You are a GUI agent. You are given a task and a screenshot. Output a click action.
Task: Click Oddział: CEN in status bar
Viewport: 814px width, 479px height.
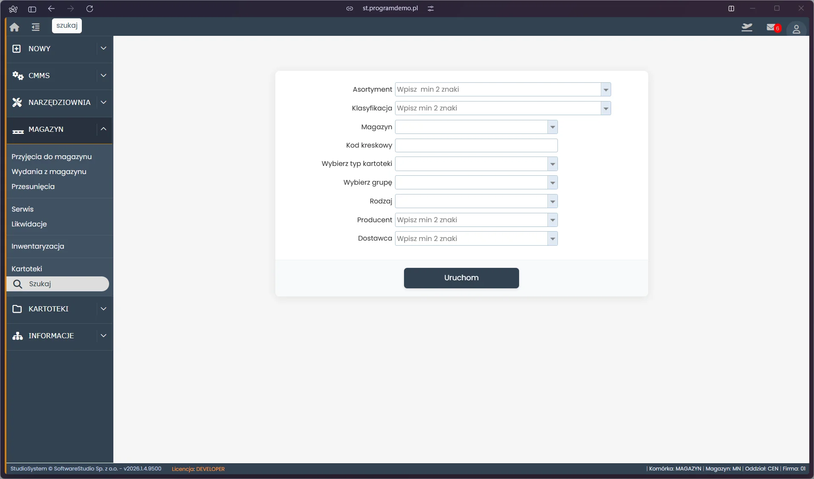pyautogui.click(x=762, y=469)
